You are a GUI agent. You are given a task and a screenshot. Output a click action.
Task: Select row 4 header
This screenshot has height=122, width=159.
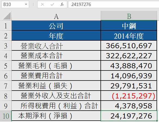coord(6,56)
